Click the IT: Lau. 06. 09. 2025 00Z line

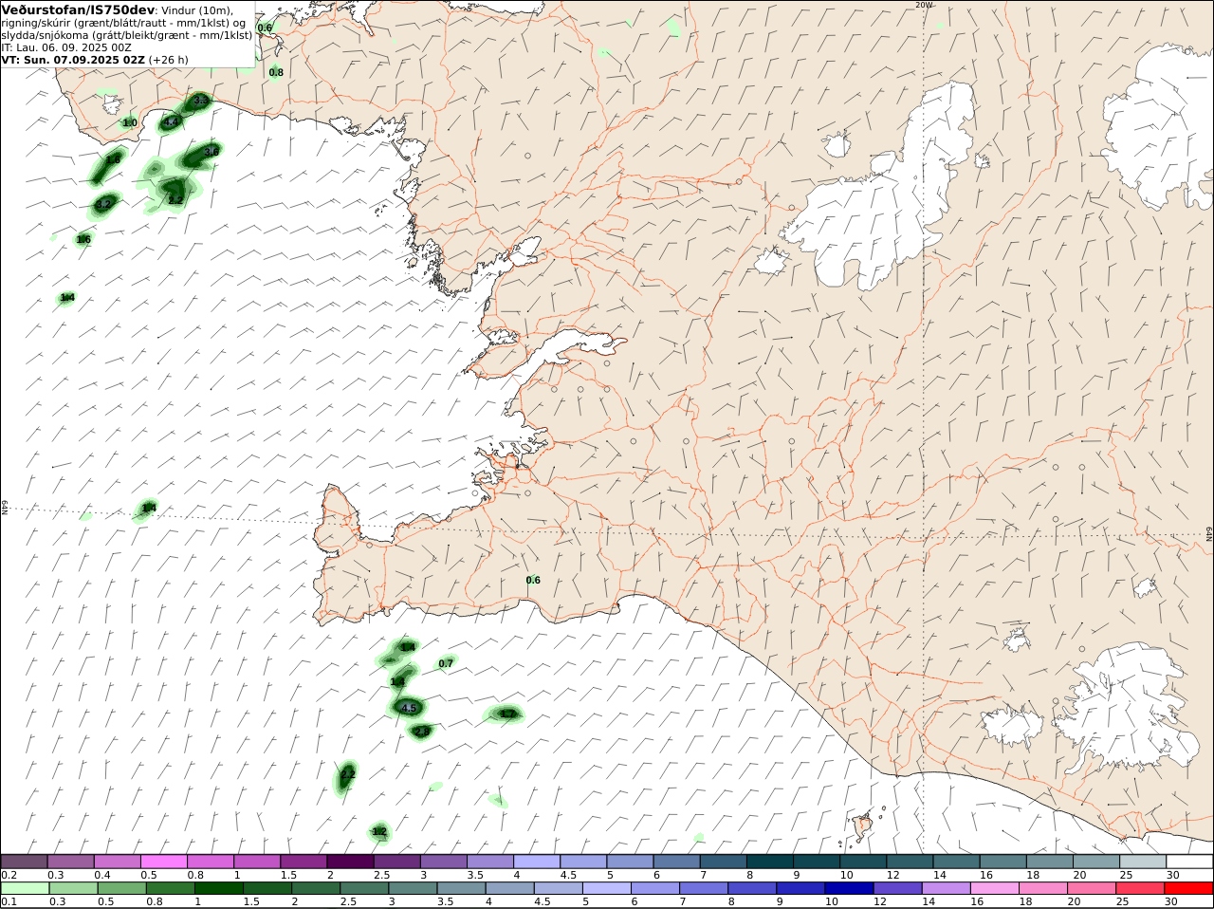pos(66,47)
